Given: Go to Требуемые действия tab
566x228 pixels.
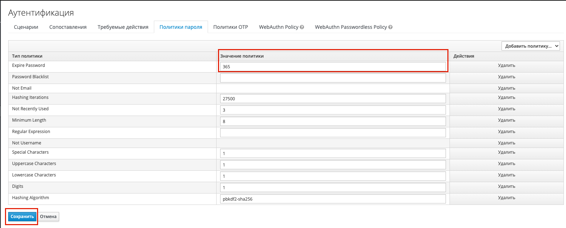Looking at the screenshot, I should (123, 27).
